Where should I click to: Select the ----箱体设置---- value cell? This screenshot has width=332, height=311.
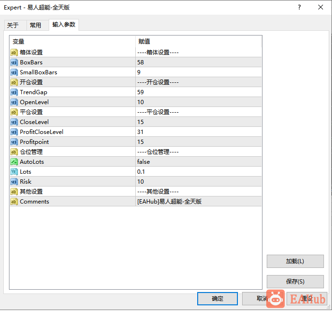point(198,53)
